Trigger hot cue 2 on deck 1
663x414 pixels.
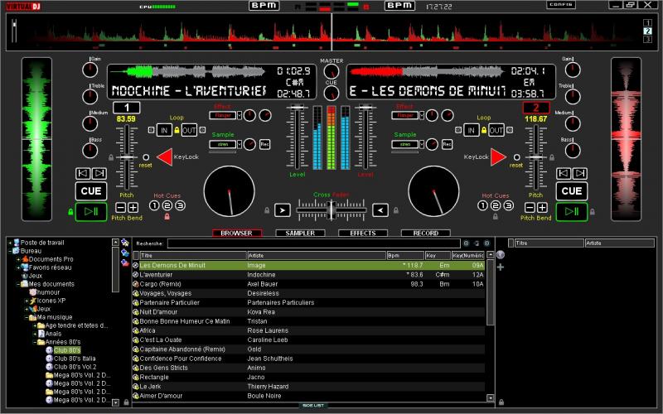pyautogui.click(x=167, y=205)
